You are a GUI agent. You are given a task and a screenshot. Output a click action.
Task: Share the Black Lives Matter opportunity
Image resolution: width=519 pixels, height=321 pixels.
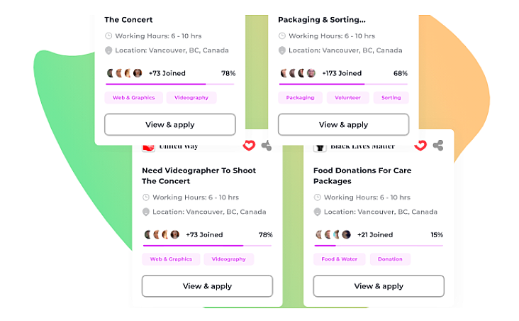click(438, 146)
